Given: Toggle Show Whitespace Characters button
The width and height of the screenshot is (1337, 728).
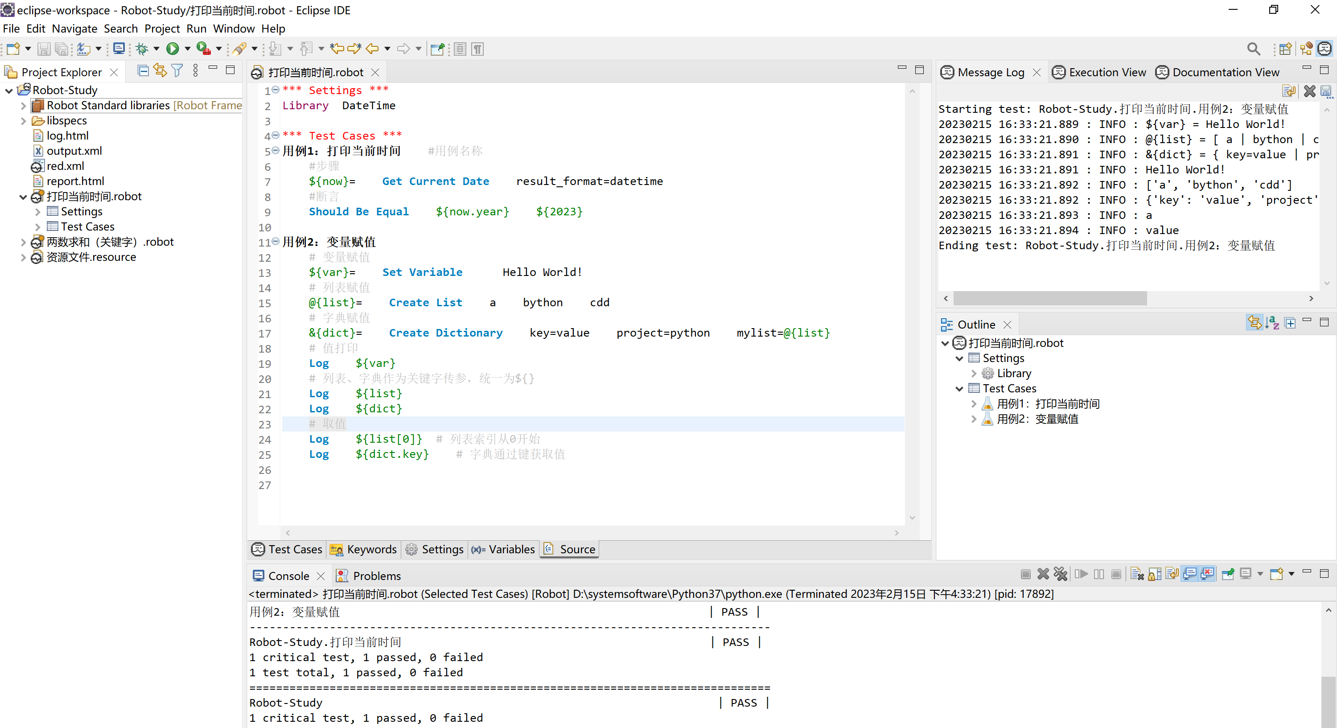Looking at the screenshot, I should [477, 49].
